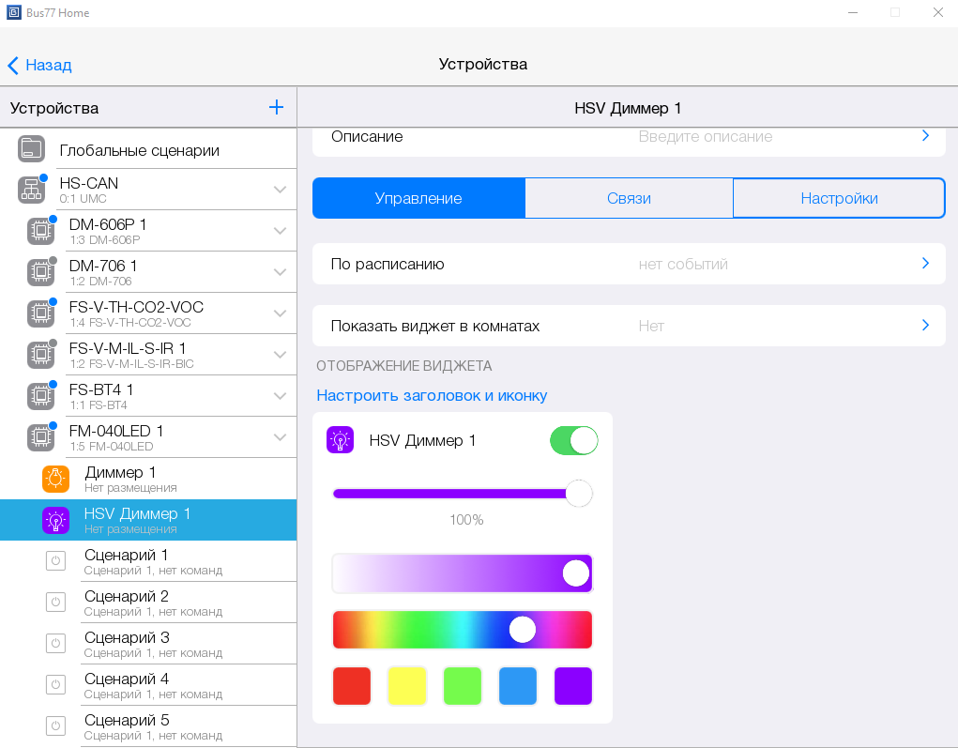Click the DM-606P 1 chip icon
Image resolution: width=958 pixels, height=748 pixels.
pos(40,231)
